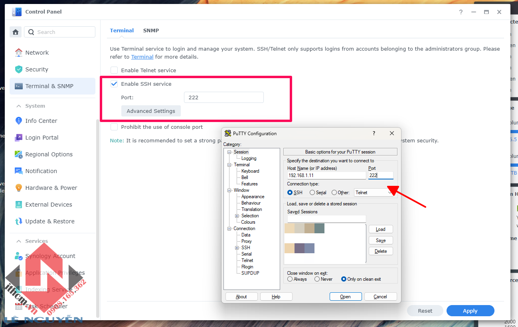
Task: Select Keyboard in PuTTY category tree
Action: [250, 171]
